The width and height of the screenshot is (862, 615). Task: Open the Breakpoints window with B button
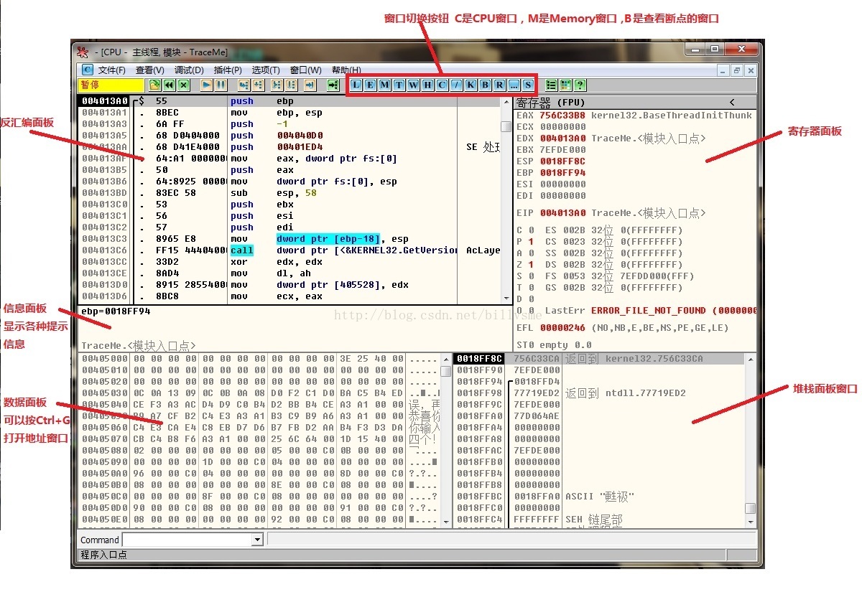[486, 85]
